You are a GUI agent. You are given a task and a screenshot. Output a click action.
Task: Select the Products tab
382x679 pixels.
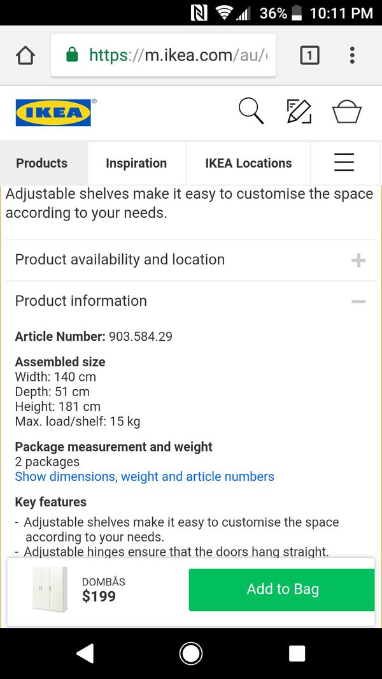(42, 163)
